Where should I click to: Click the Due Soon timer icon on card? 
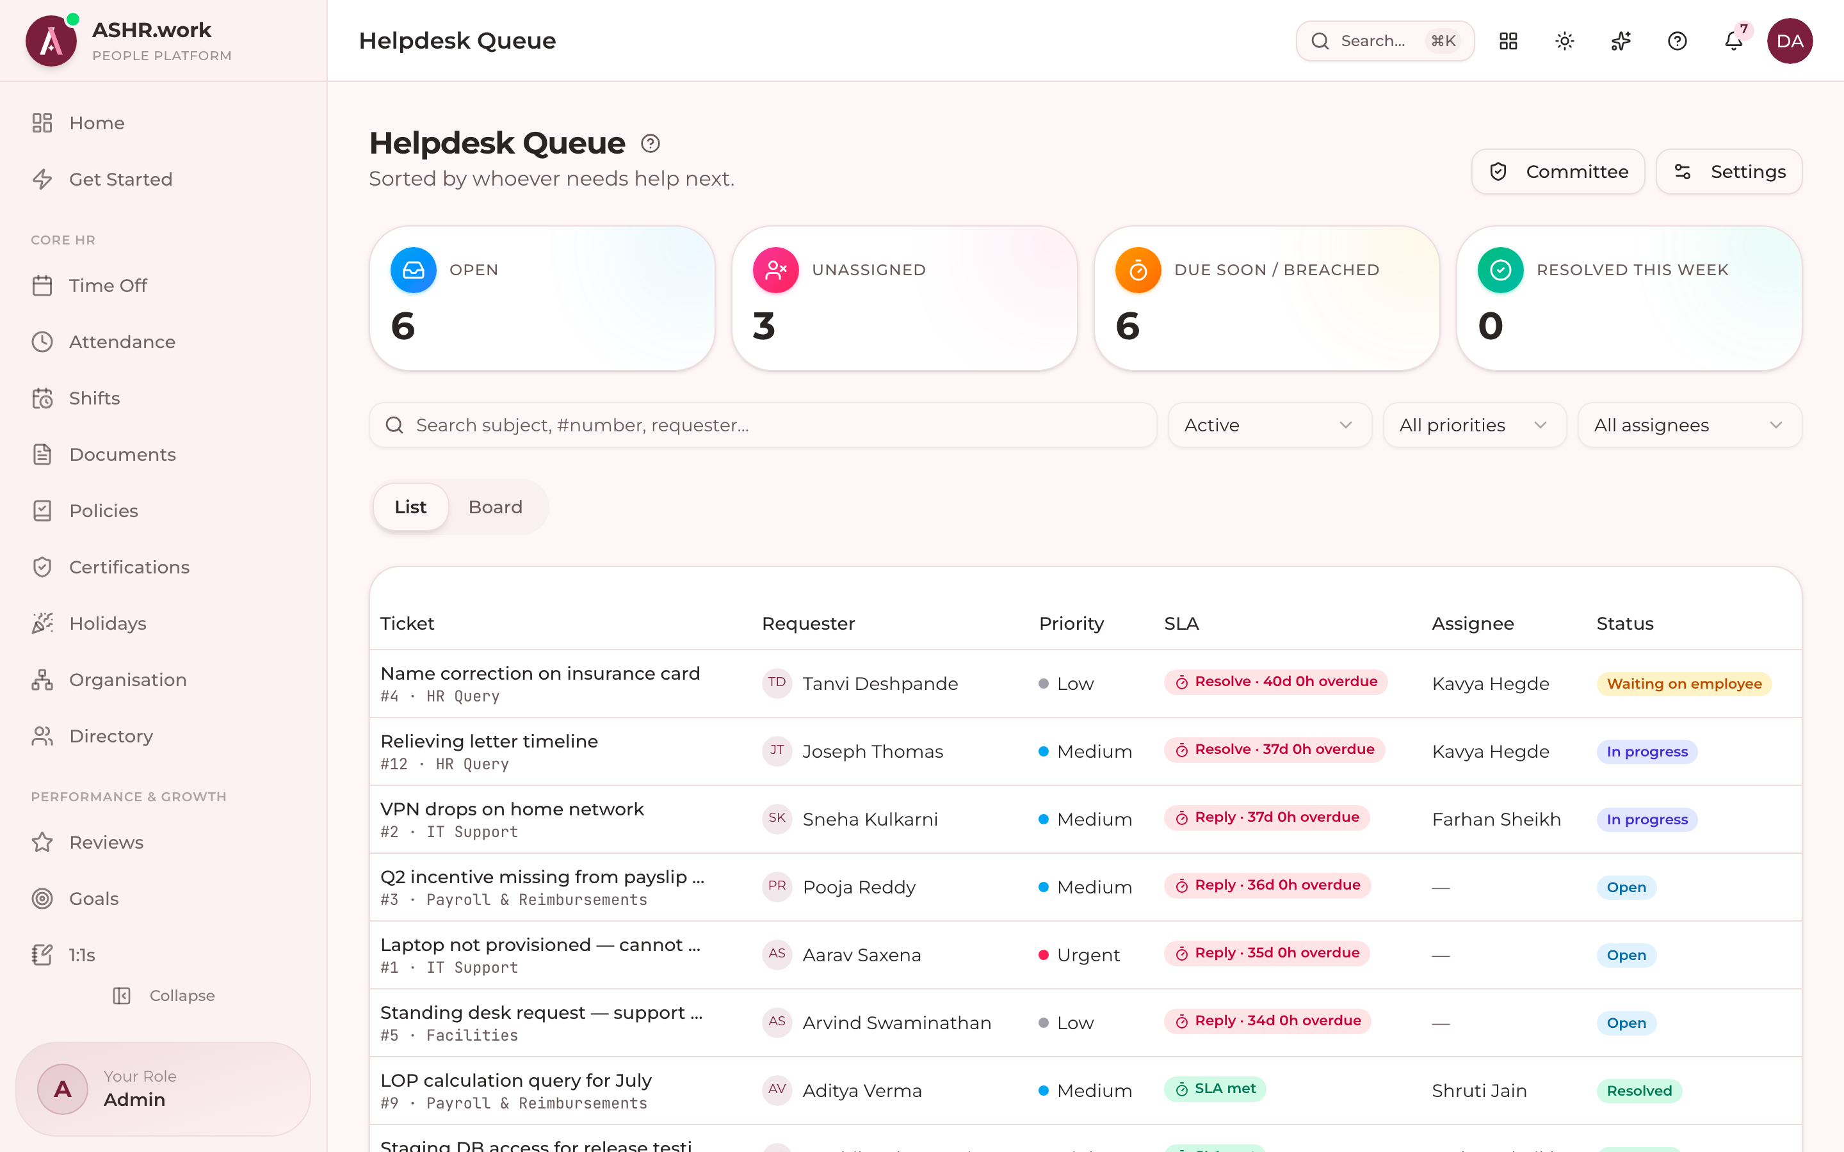(x=1138, y=269)
